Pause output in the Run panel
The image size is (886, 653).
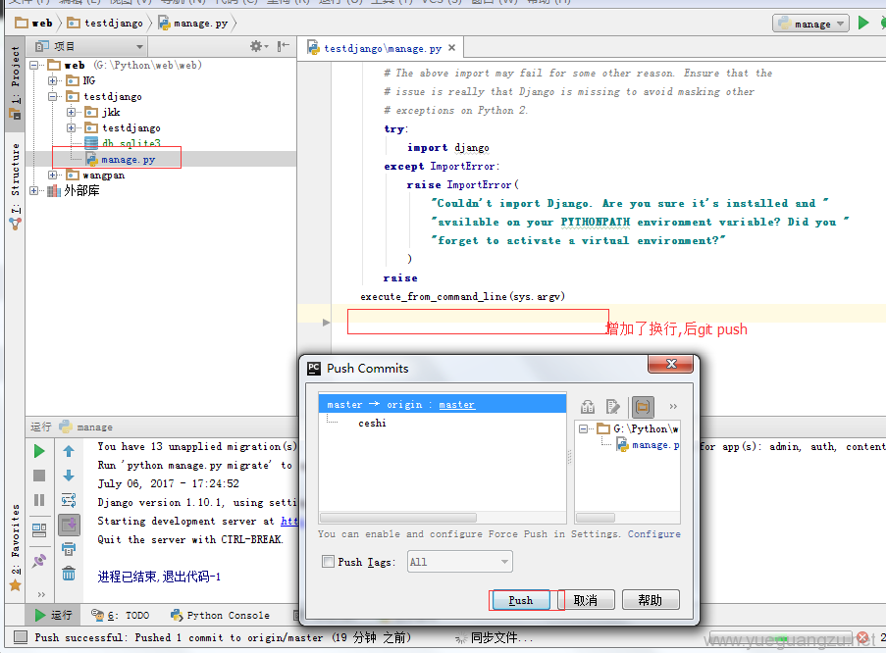(x=39, y=500)
